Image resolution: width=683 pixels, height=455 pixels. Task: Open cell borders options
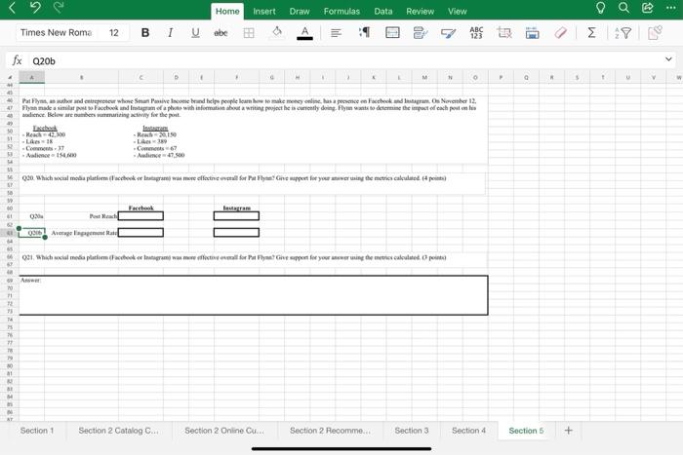tap(249, 32)
